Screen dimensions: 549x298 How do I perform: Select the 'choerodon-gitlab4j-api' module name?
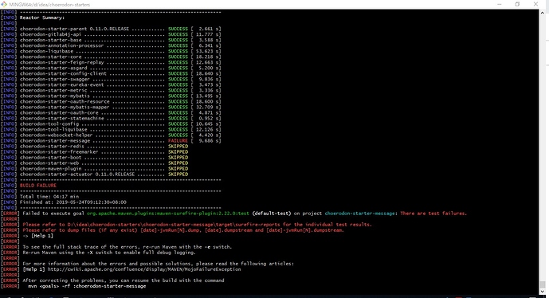50,34
